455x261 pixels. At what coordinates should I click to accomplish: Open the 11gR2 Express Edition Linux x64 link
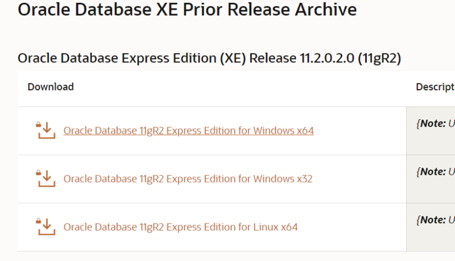click(180, 228)
